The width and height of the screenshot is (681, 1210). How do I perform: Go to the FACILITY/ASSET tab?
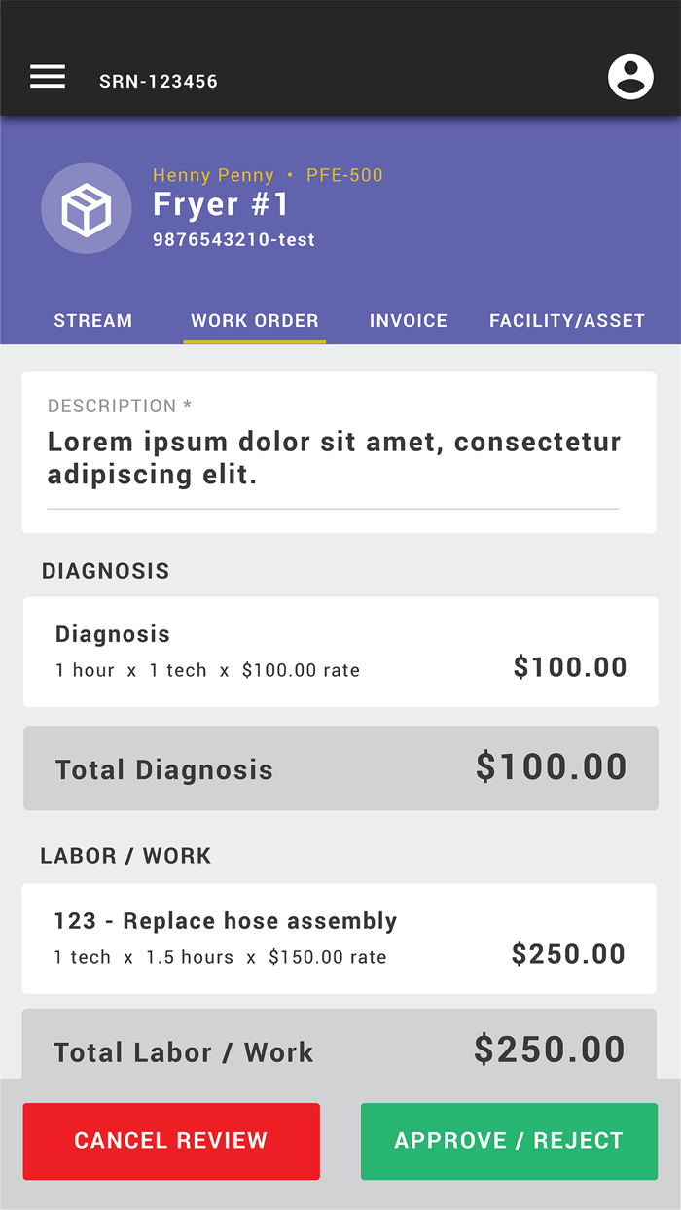coord(567,321)
